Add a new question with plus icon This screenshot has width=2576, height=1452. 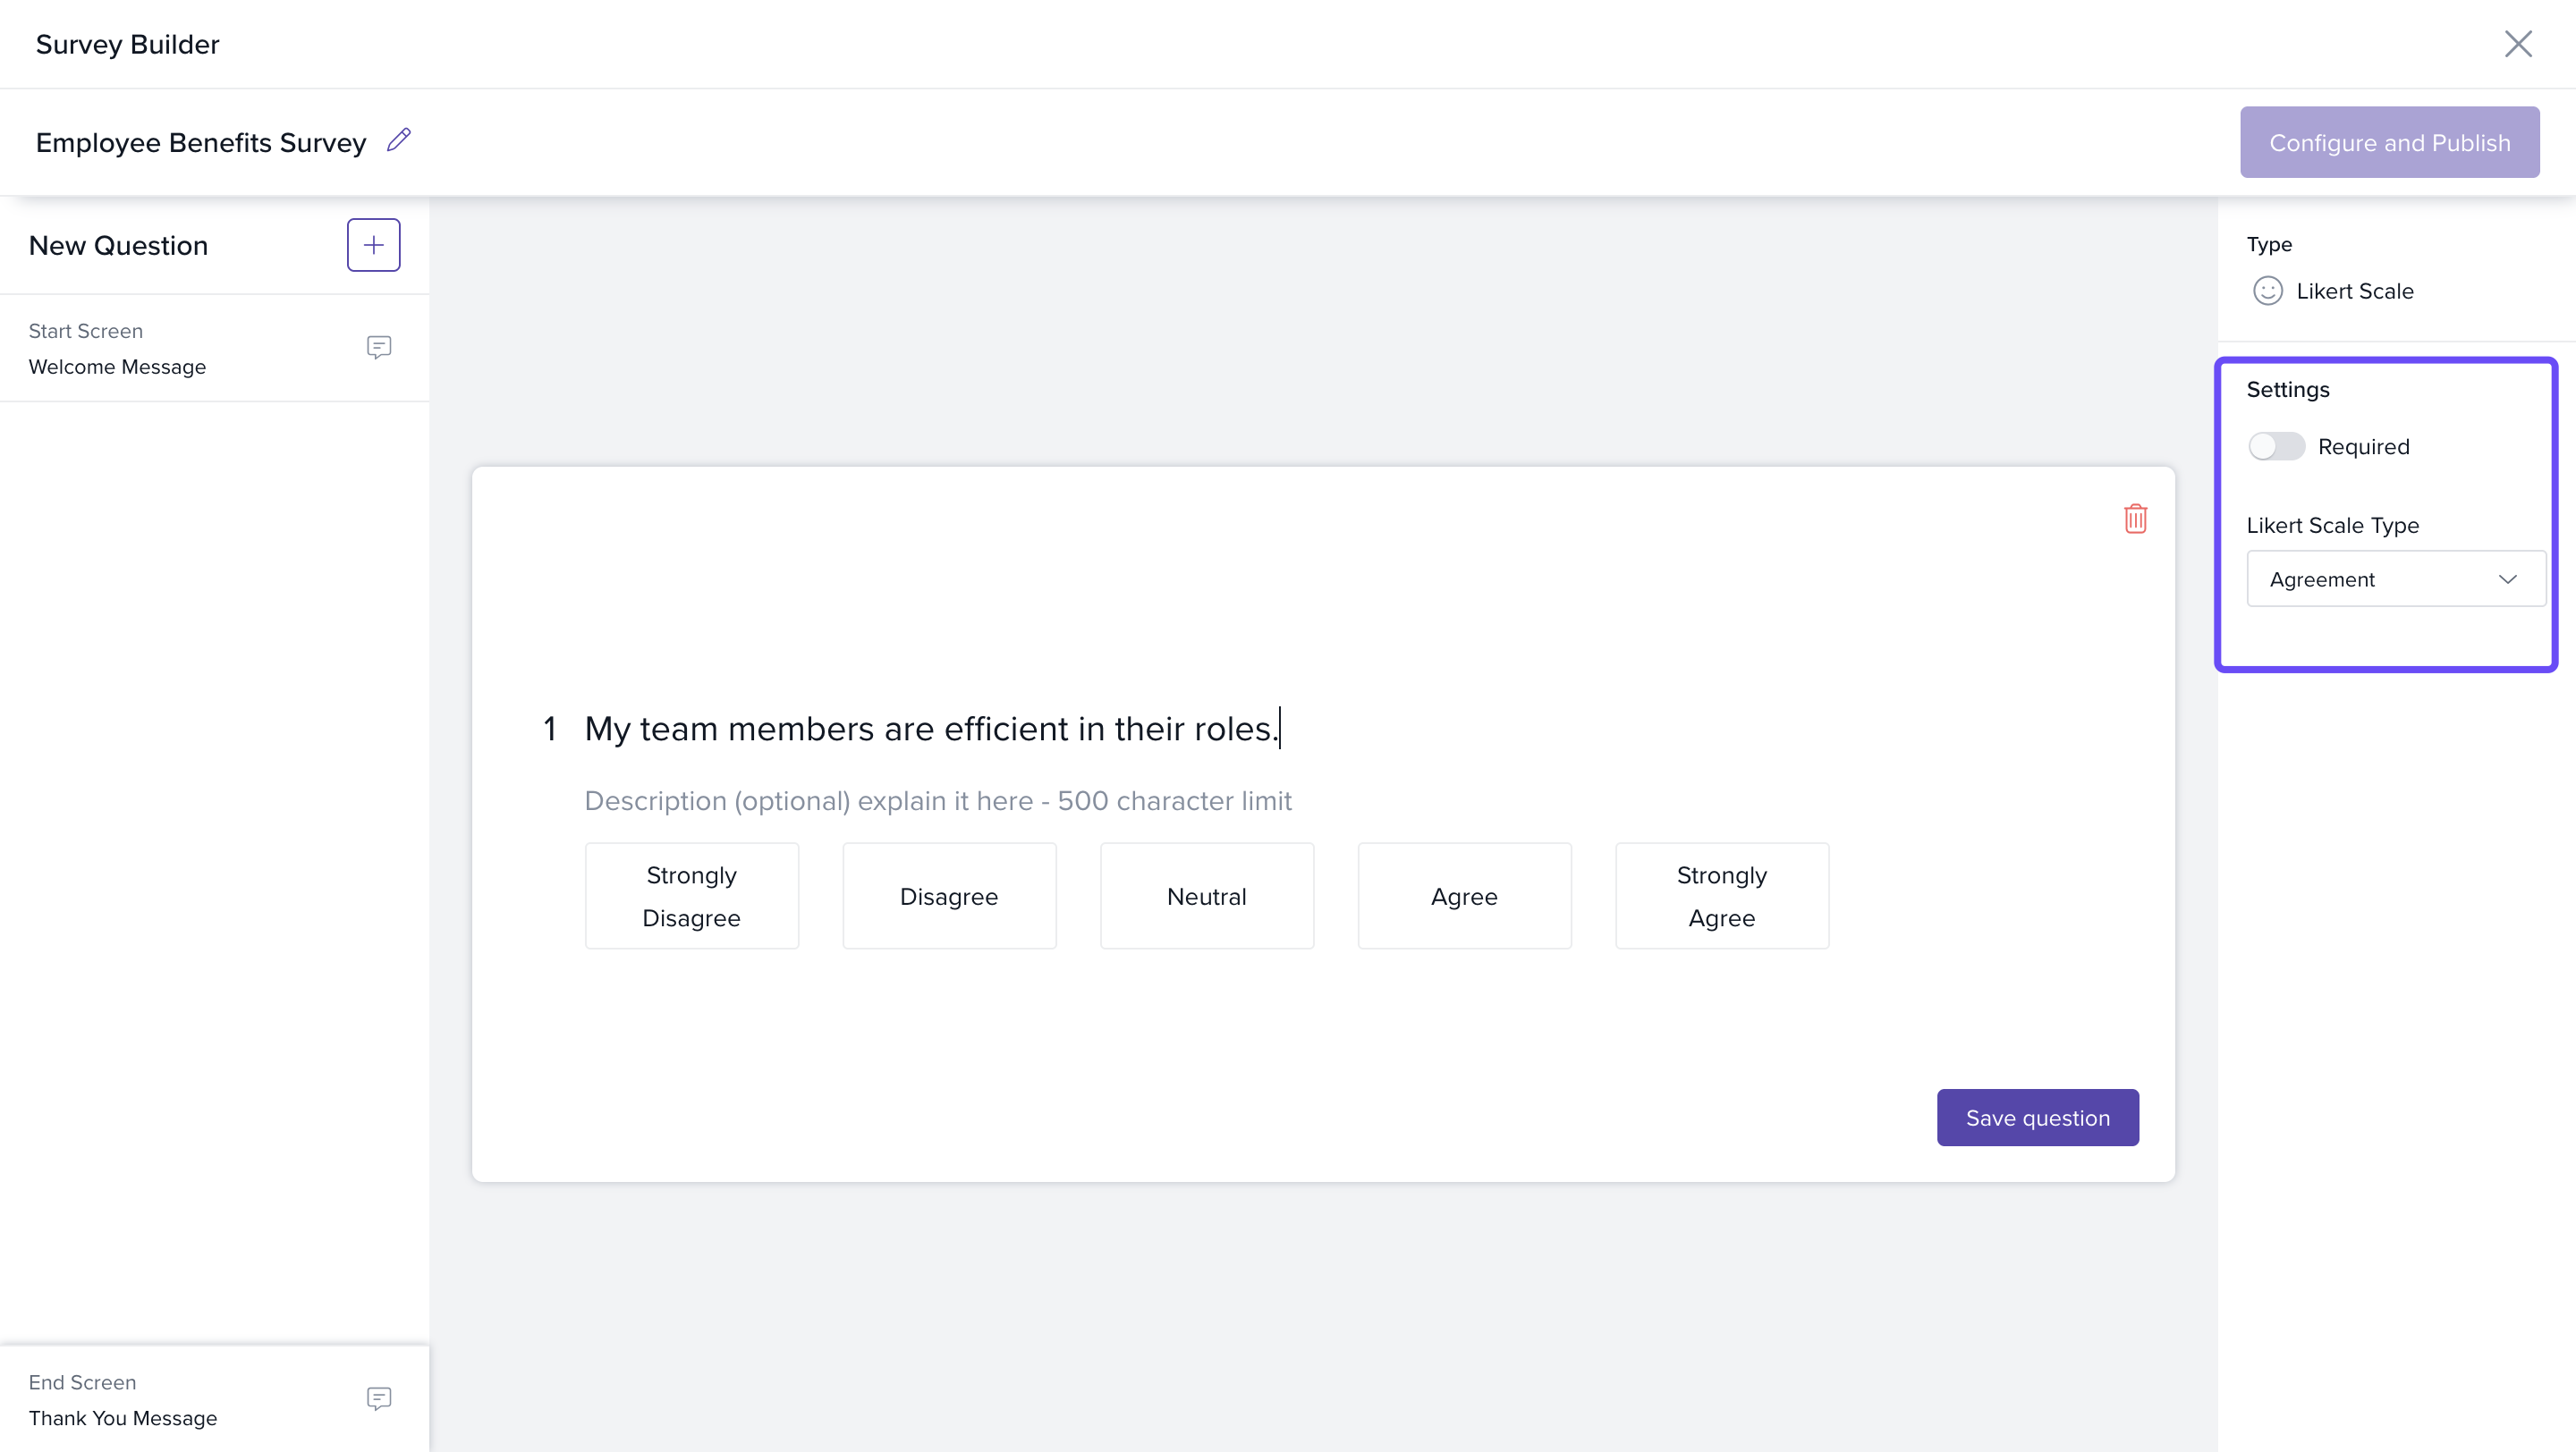point(373,245)
